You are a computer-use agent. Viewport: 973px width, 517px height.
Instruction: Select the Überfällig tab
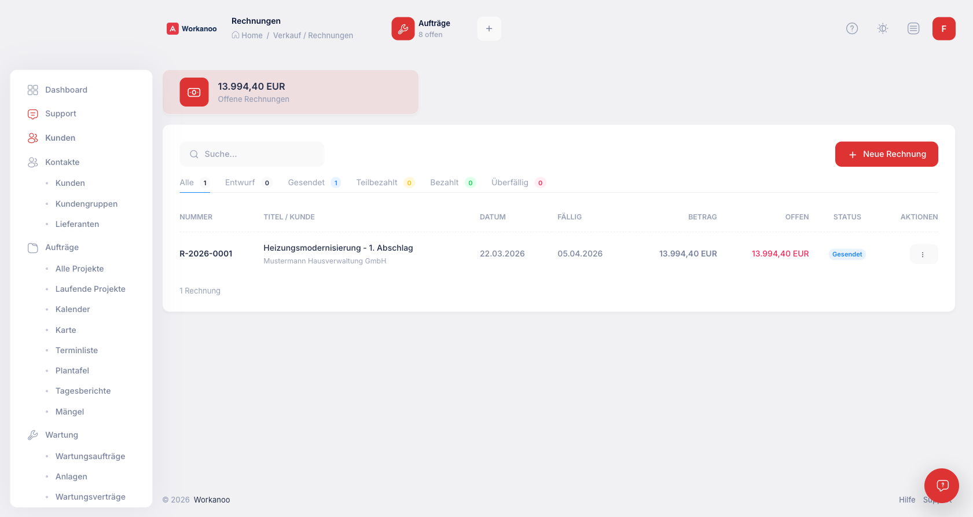pos(519,182)
